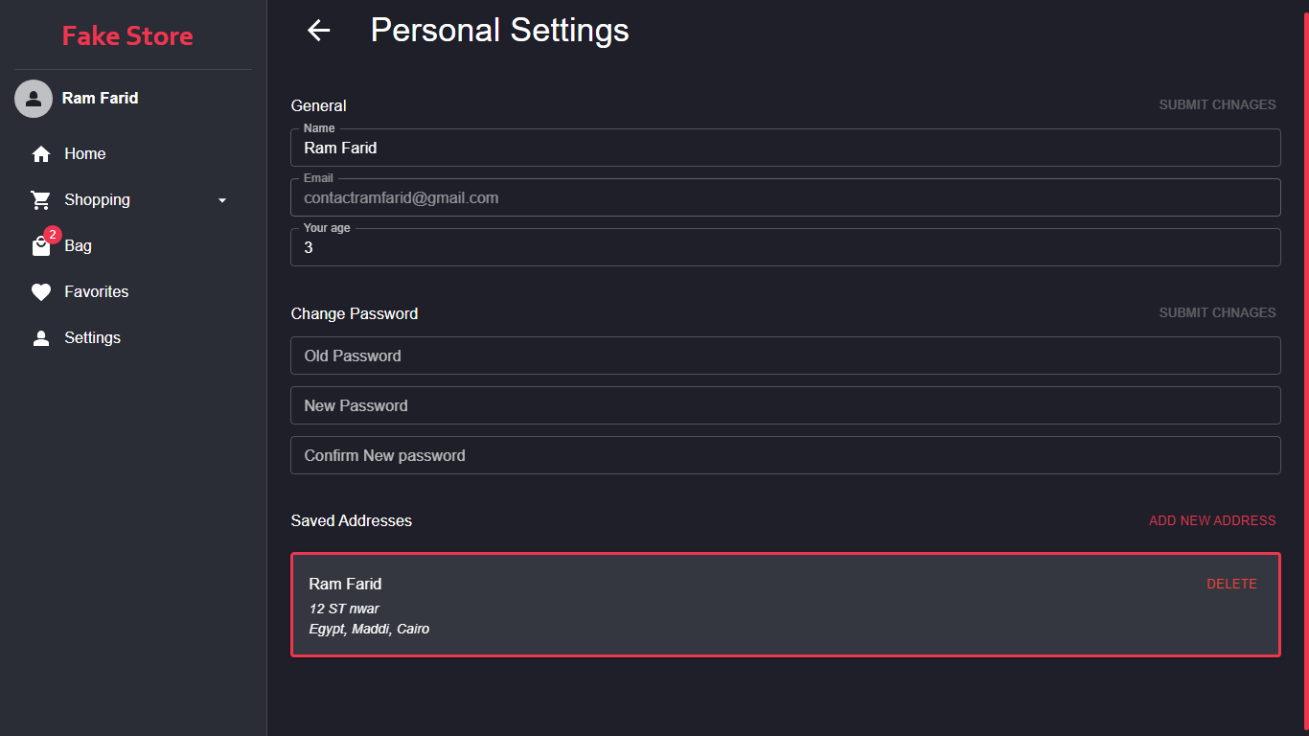Click into the New Password field
This screenshot has width=1309, height=736.
coord(786,405)
